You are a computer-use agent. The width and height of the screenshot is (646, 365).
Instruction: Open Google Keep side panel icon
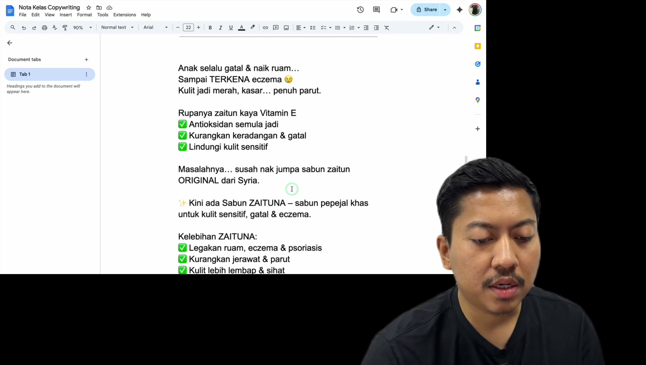pos(478,46)
